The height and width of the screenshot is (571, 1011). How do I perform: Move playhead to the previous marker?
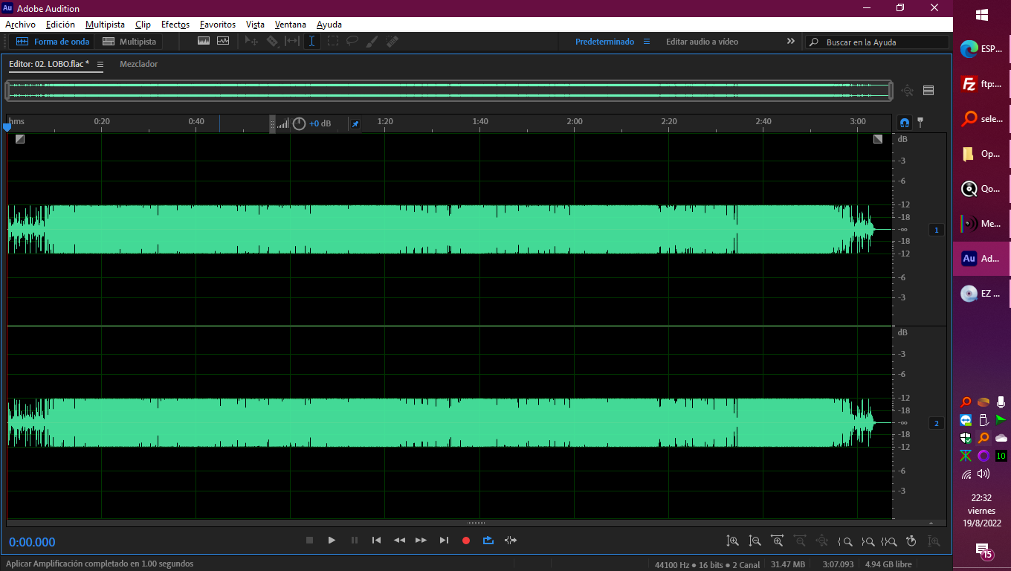376,541
